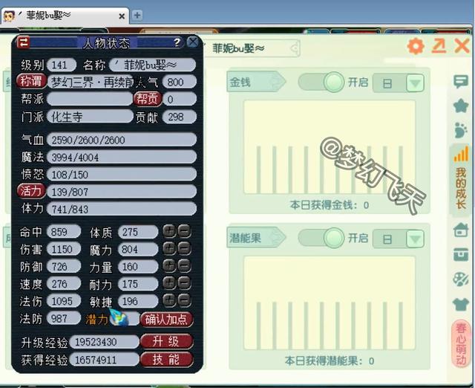The height and width of the screenshot is (388, 475).
Task: Click the 确认加点 confirm points button
Action: tap(168, 320)
